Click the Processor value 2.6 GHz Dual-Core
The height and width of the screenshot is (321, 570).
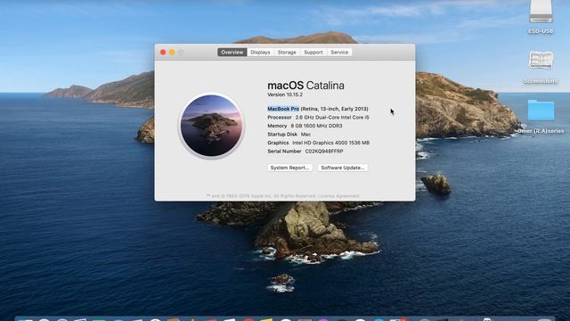[x=332, y=117]
